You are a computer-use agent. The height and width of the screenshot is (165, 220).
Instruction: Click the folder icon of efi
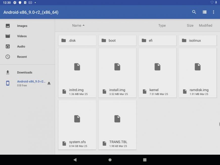144,40
